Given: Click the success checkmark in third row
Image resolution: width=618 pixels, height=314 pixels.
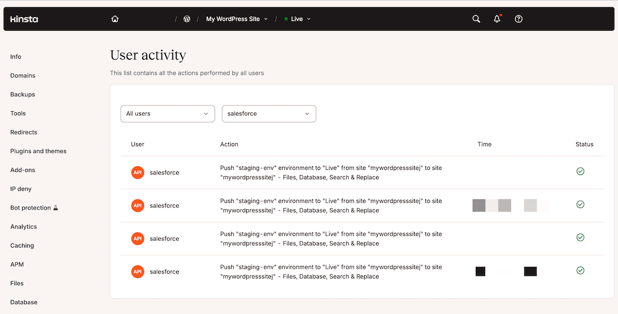Looking at the screenshot, I should point(580,237).
